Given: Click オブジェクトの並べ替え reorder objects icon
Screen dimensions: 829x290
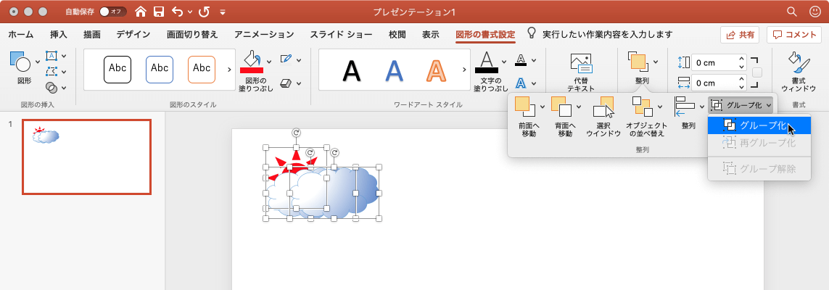Looking at the screenshot, I should pos(643,106).
